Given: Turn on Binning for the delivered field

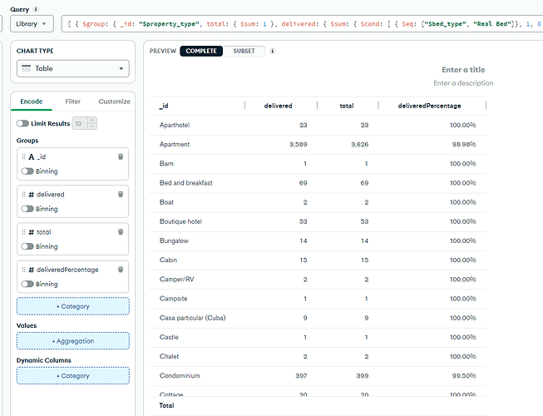Looking at the screenshot, I should (x=27, y=209).
